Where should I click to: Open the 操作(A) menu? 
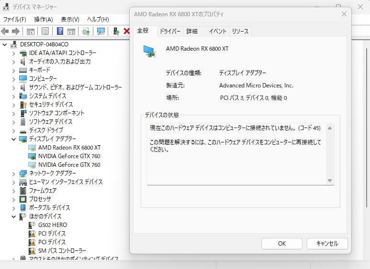pos(44,19)
